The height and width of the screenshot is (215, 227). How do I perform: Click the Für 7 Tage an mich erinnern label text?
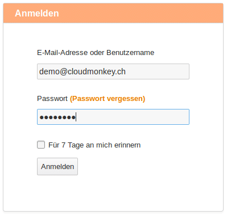pos(94,145)
